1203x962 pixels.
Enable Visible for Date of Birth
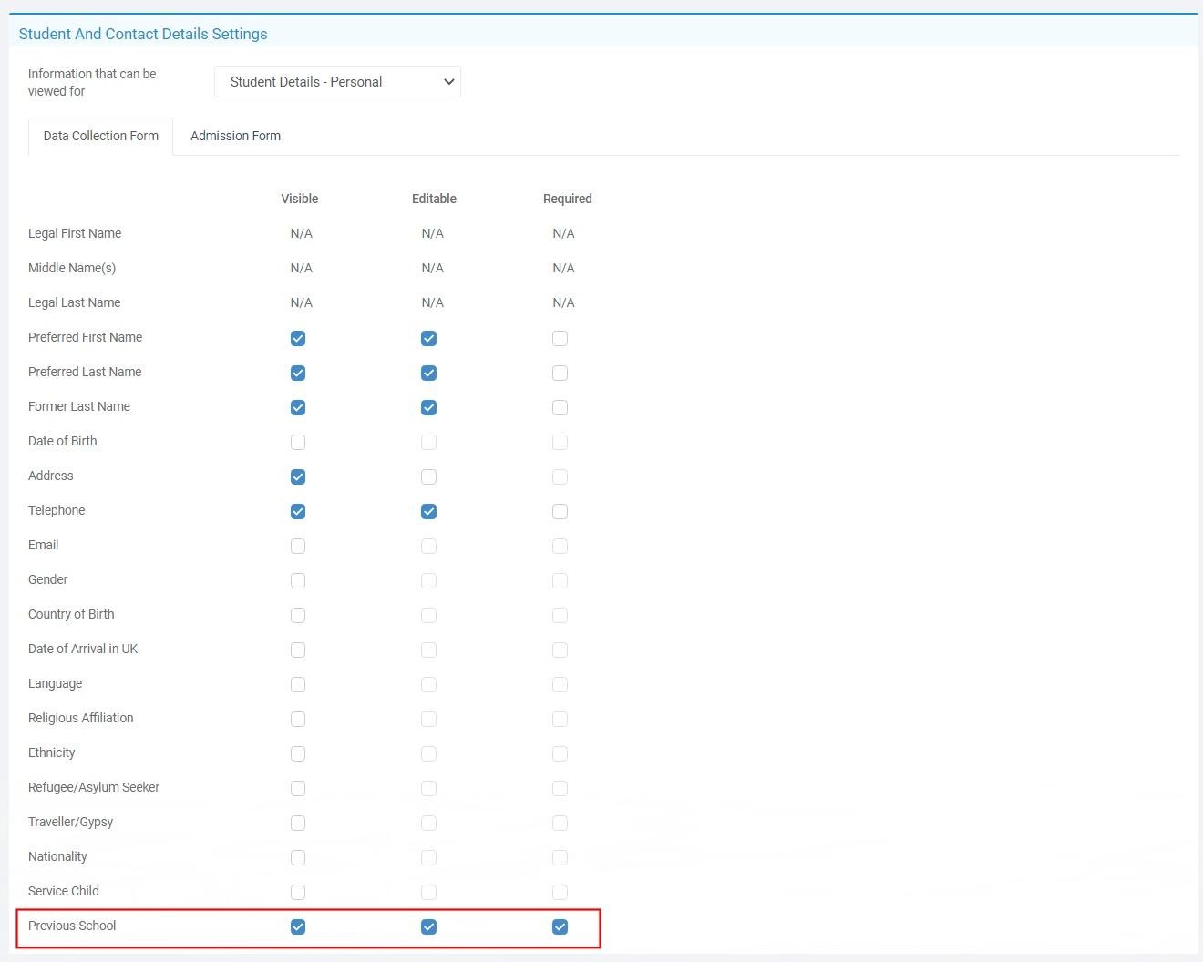[298, 442]
